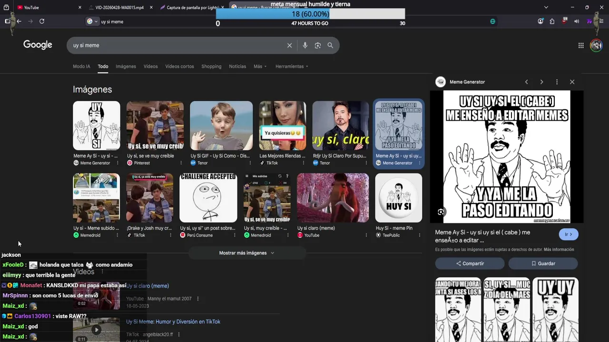The height and width of the screenshot is (342, 609).
Task: Open the Videos cortos tab
Action: [179, 66]
